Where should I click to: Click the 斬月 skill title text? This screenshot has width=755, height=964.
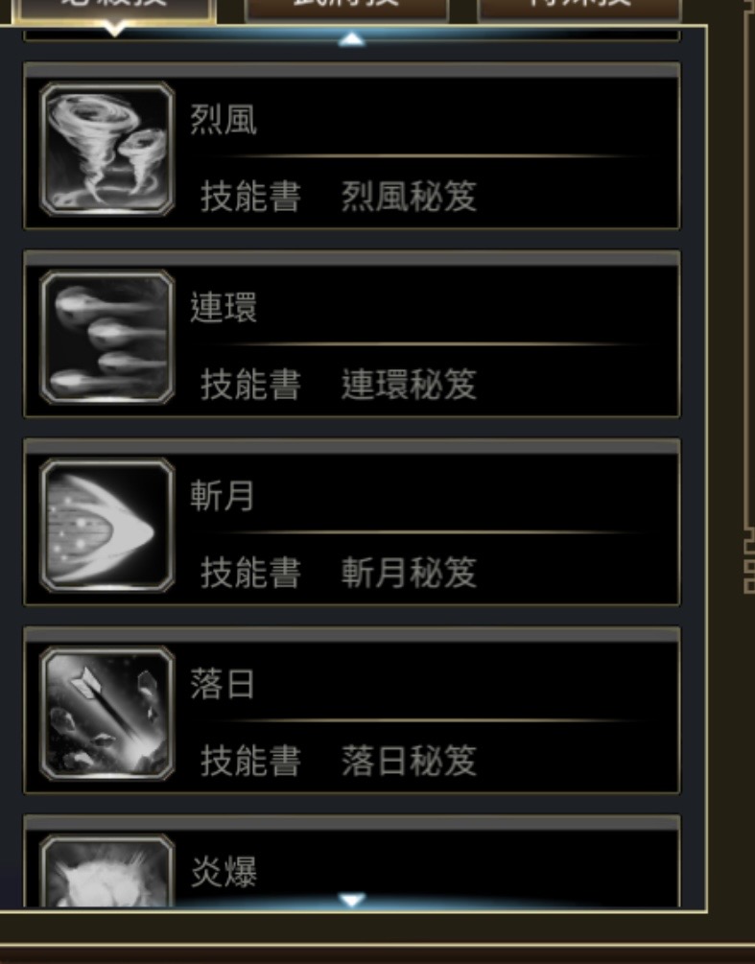222,496
